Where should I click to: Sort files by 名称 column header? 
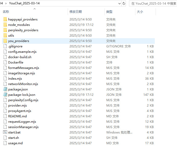coord(6,12)
